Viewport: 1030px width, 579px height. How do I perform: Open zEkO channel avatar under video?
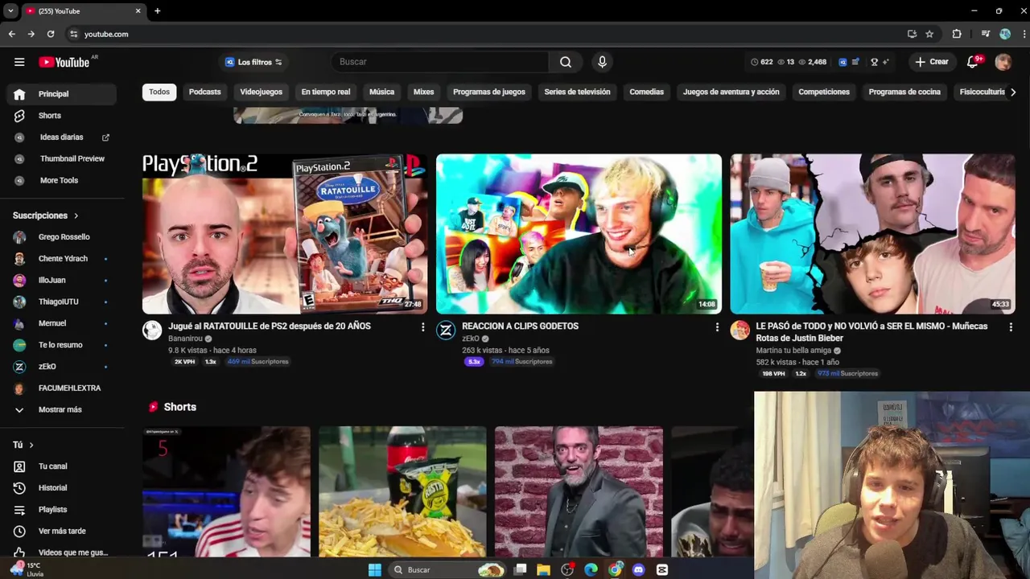pos(446,330)
